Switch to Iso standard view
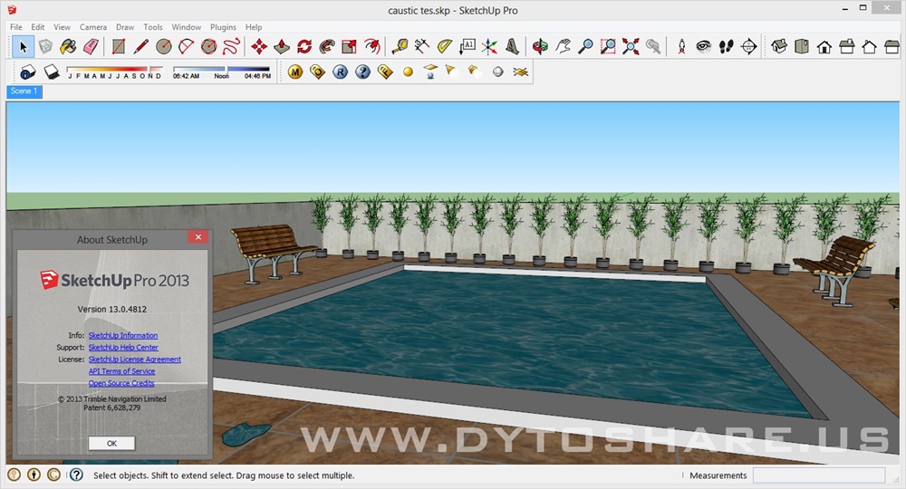Image resolution: width=906 pixels, height=489 pixels. tap(779, 47)
